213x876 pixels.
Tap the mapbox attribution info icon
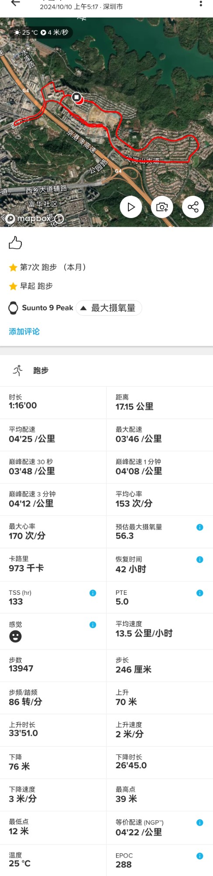[59, 219]
